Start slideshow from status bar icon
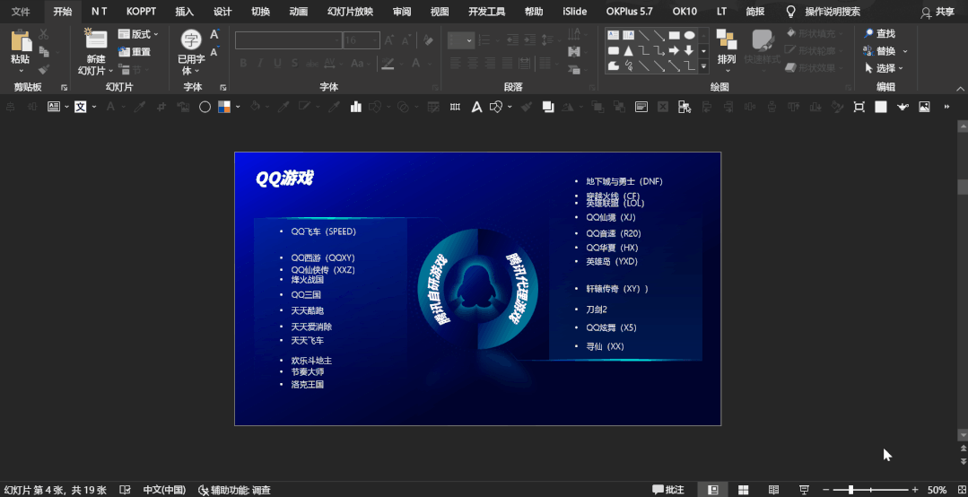Viewport: 968px width, 497px height. coord(805,490)
